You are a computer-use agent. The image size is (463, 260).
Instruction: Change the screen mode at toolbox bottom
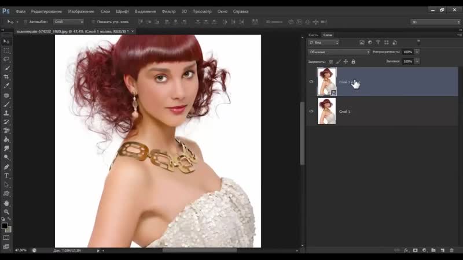tap(6, 247)
